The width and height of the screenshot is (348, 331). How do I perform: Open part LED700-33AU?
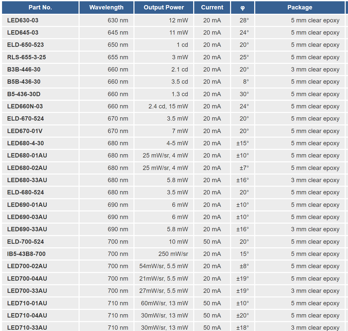tap(27, 291)
